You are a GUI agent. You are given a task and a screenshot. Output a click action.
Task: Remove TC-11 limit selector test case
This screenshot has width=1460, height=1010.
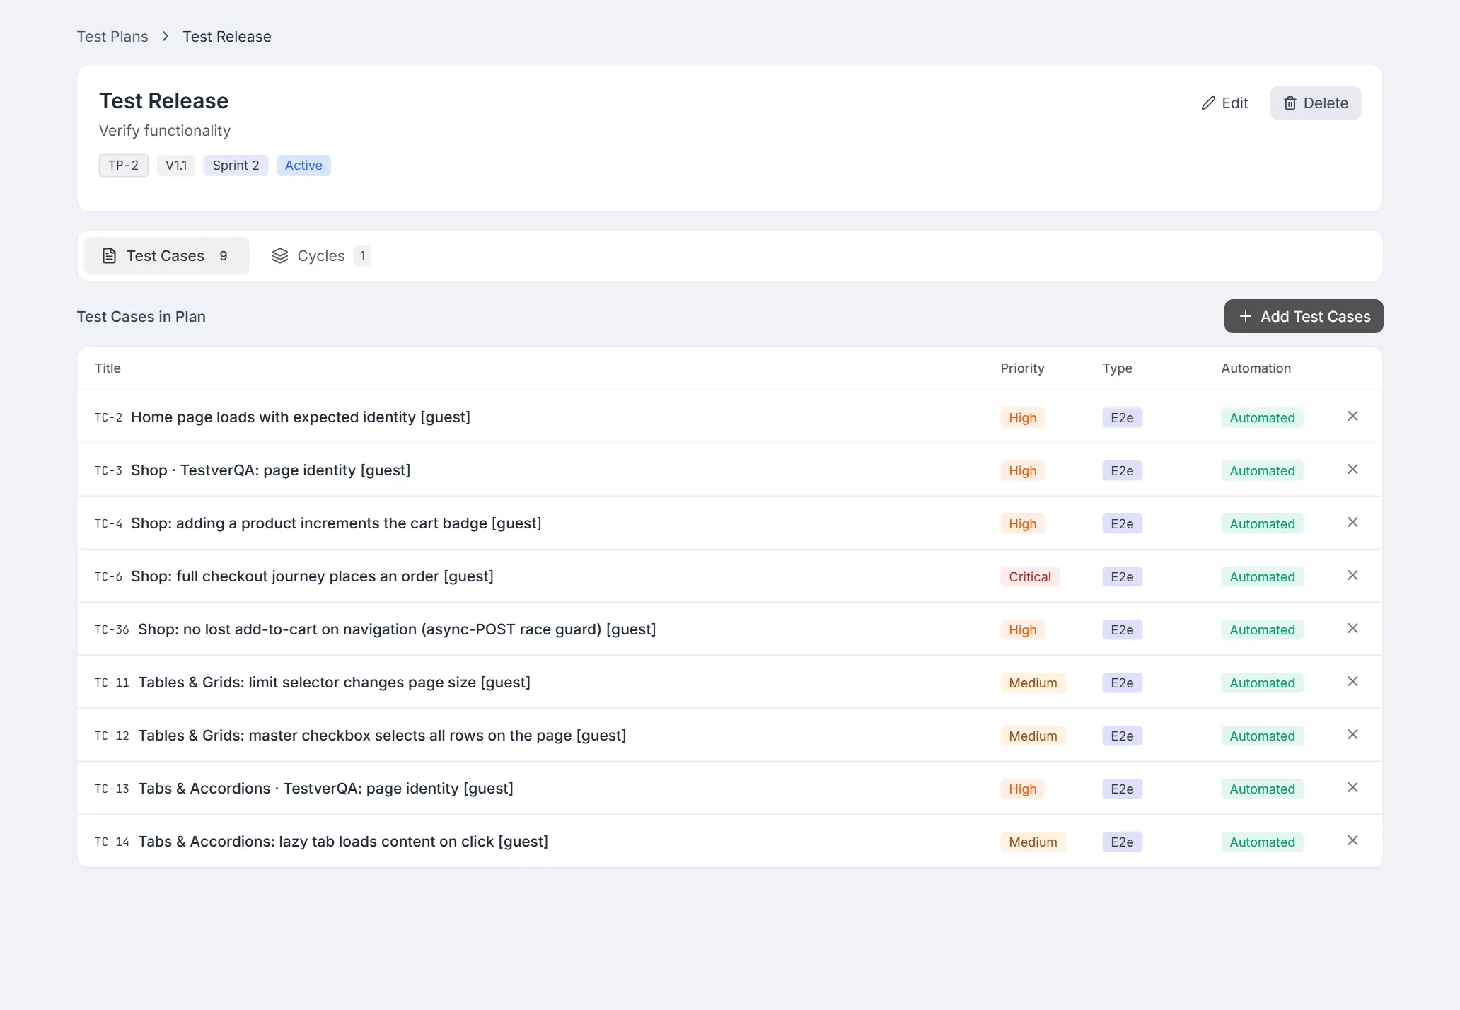pos(1352,682)
